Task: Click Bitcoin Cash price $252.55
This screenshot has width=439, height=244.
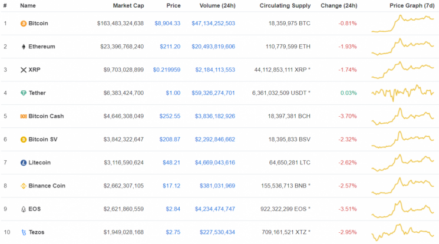Action: tap(170, 116)
